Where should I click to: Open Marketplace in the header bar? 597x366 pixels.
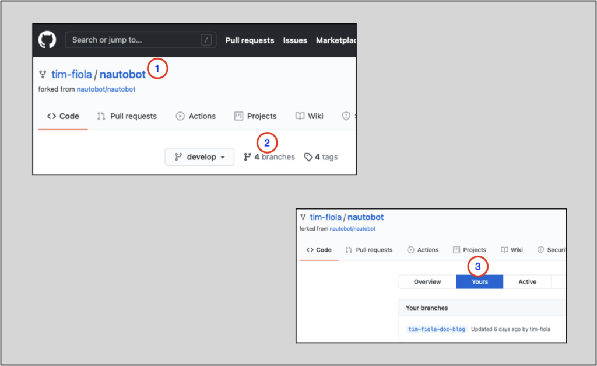336,40
